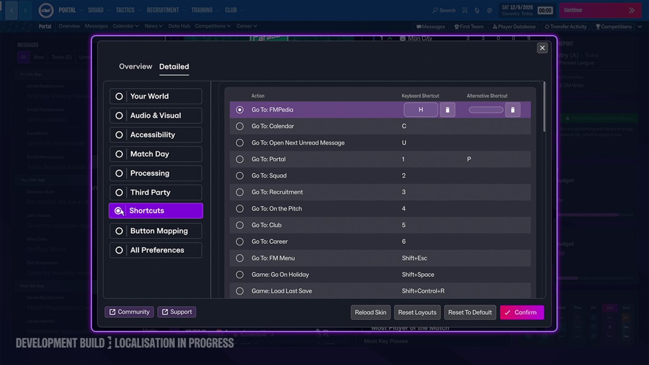This screenshot has width=649, height=365.
Task: Expand the CLUB menu chevron
Action: pyautogui.click(x=242, y=10)
